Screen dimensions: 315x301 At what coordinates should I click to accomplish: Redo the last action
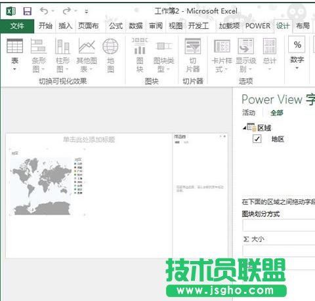67,10
